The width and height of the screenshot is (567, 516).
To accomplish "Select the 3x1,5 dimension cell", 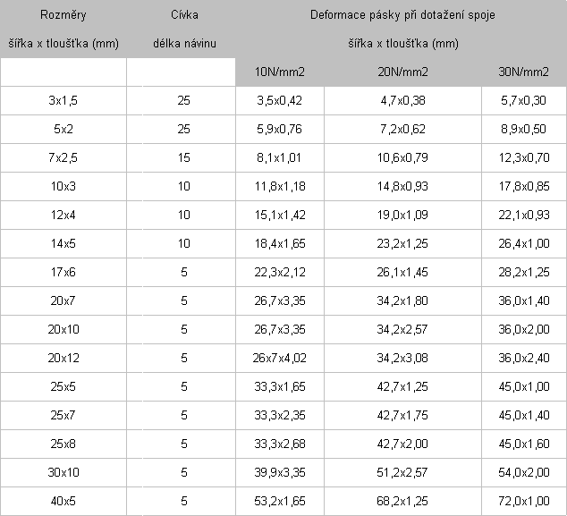I will point(63,100).
